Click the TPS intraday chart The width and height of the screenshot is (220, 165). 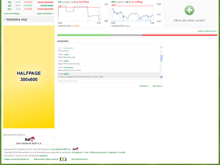point(133,14)
